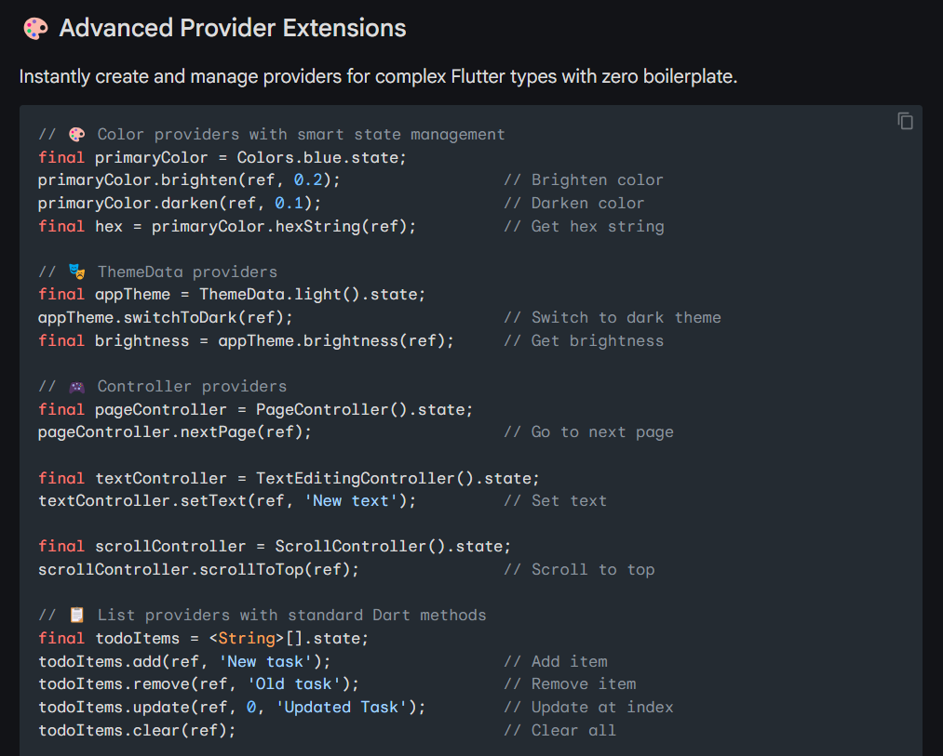Viewport: 943px width, 756px height.
Task: Click the game controller emoji before Controller providers
Action: pyautogui.click(x=76, y=387)
